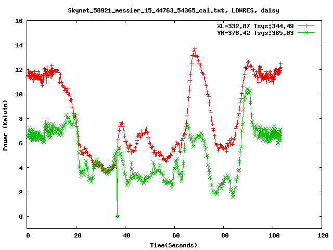
Task: Click the red curve's highest peak near 68 seconds
Action: click(x=195, y=49)
